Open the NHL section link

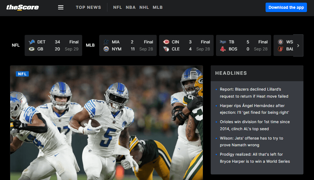coord(144,7)
